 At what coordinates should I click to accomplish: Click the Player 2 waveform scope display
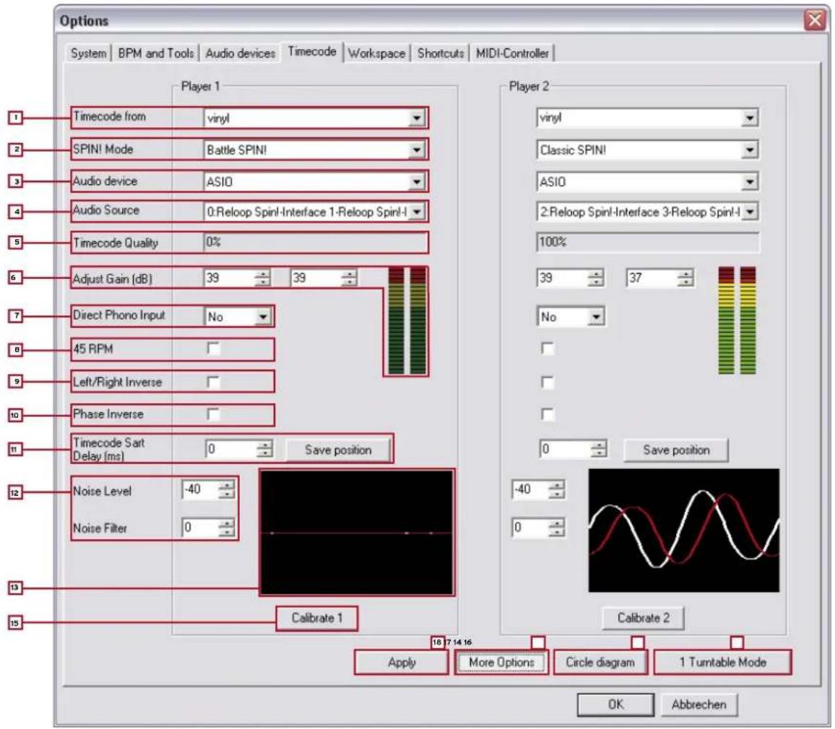pos(683,531)
